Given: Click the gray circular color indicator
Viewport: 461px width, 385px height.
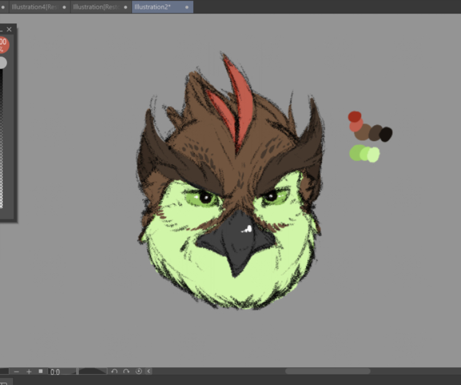Looking at the screenshot, I should 2,63.
